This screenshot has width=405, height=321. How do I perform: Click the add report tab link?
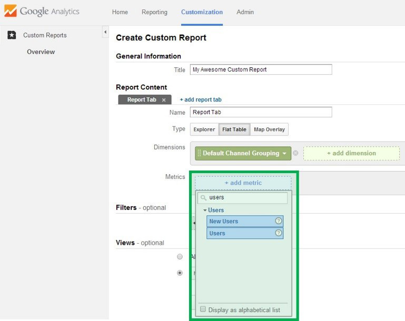pyautogui.click(x=200, y=99)
